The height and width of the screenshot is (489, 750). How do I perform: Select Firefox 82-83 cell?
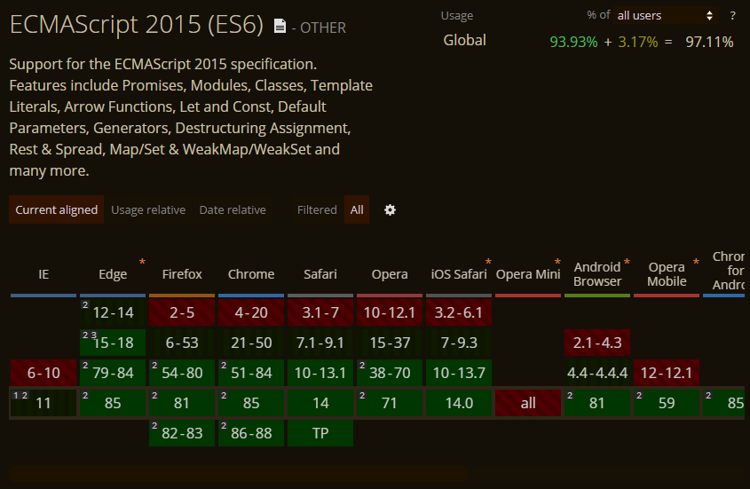pos(182,433)
